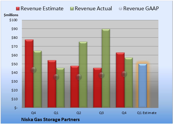Click the green Revenue Actual legend swatch

(x=72, y=9)
